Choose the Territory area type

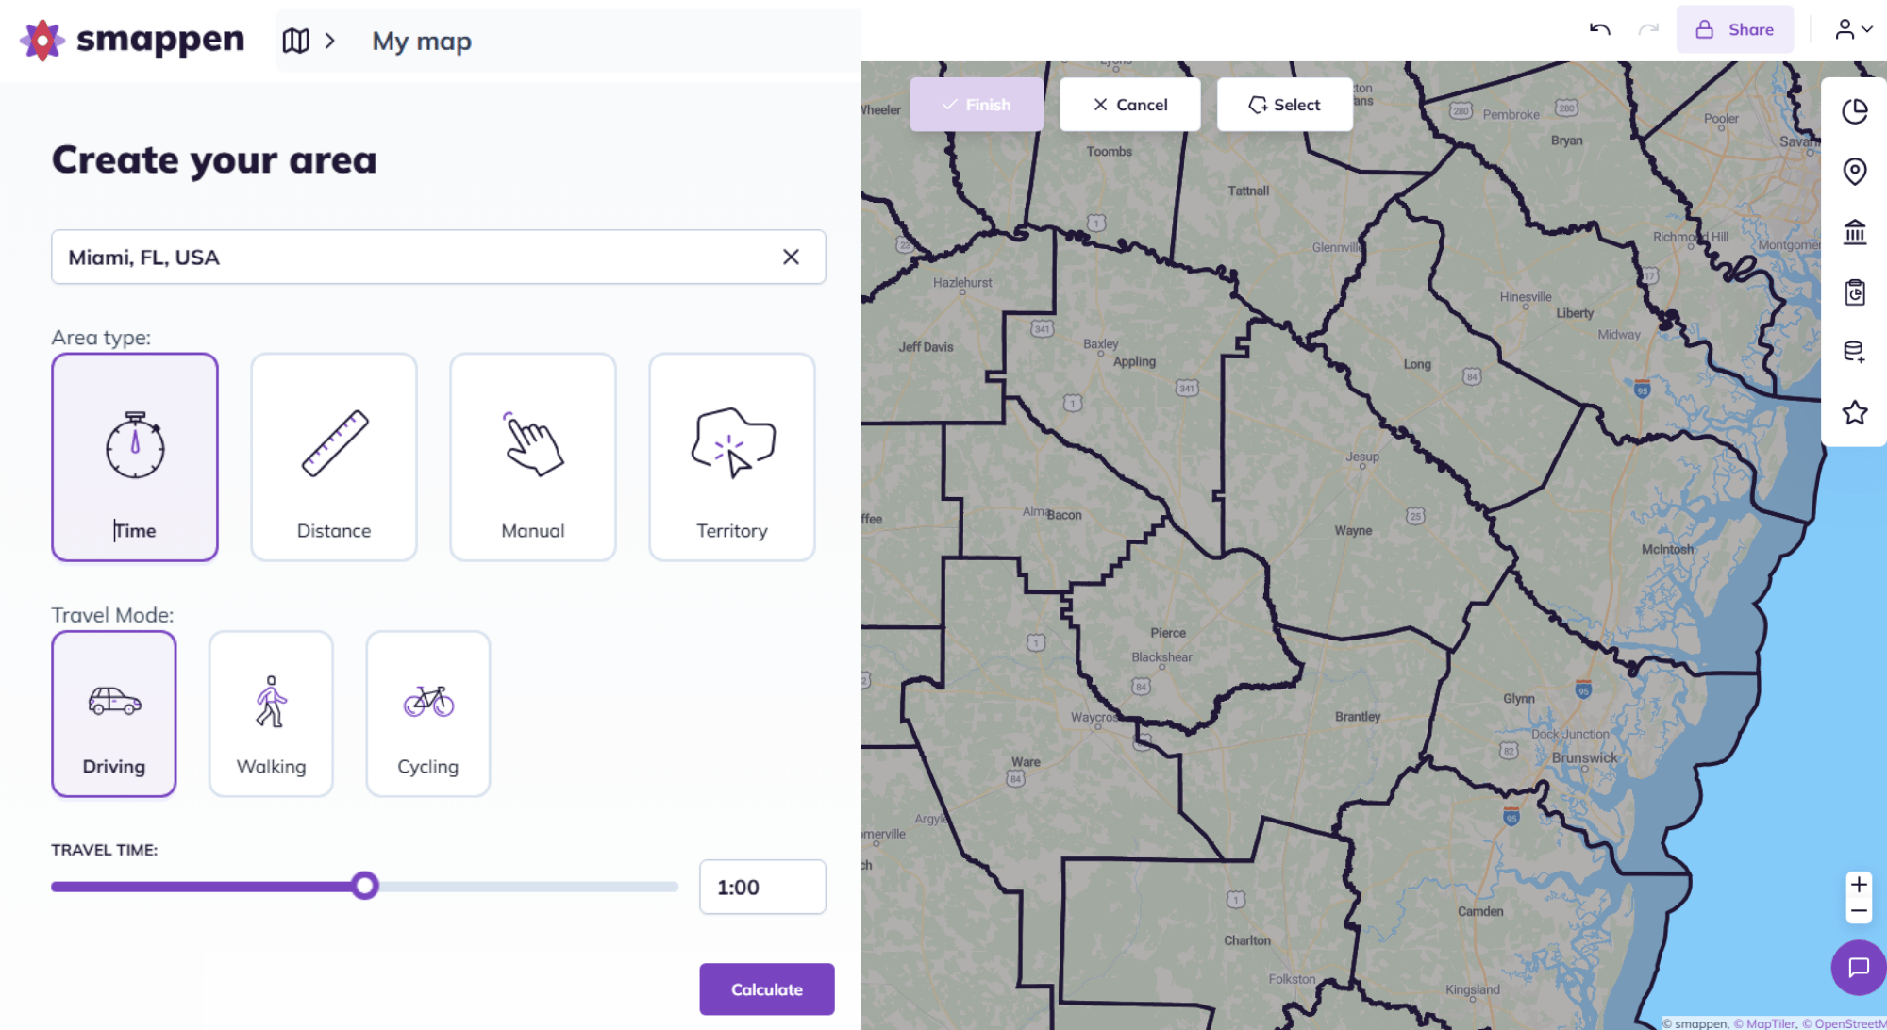click(x=732, y=457)
